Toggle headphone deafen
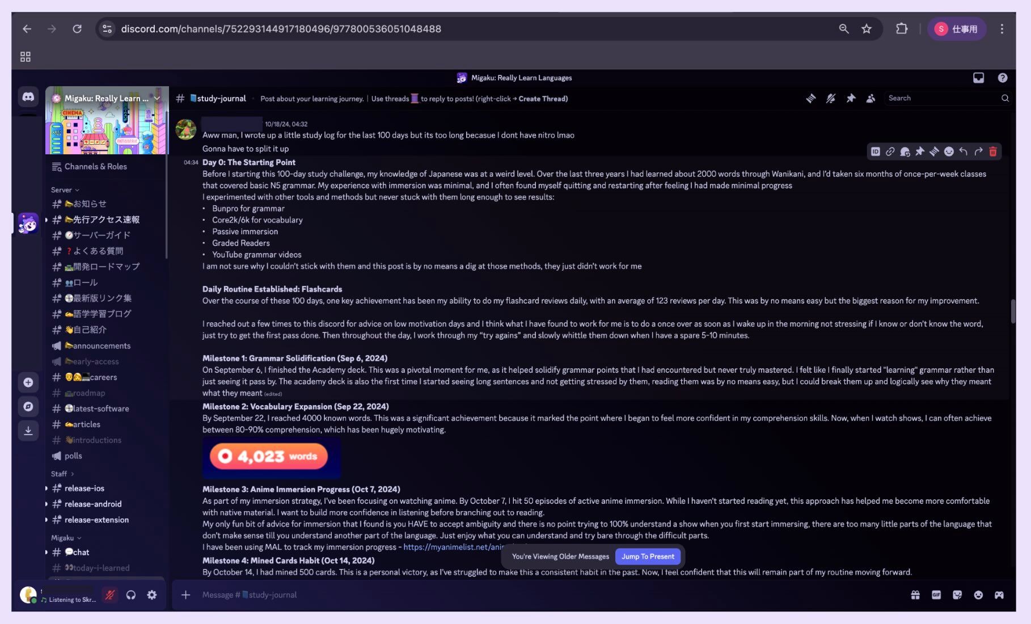Screen dimensions: 1031x624 point(131,595)
